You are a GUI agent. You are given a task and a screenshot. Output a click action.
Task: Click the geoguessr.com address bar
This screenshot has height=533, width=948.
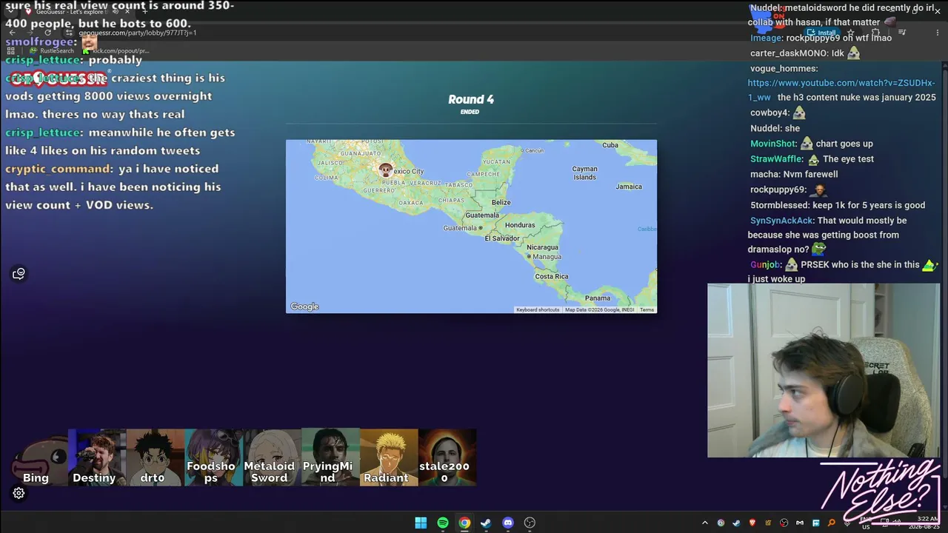138,33
